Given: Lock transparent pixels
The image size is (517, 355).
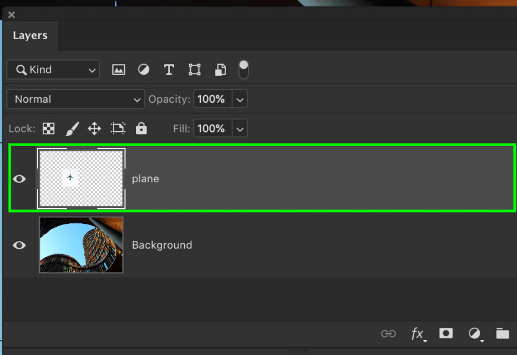Looking at the screenshot, I should [x=48, y=128].
